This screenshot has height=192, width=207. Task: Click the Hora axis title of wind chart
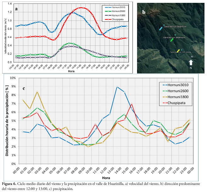tap(71, 71)
